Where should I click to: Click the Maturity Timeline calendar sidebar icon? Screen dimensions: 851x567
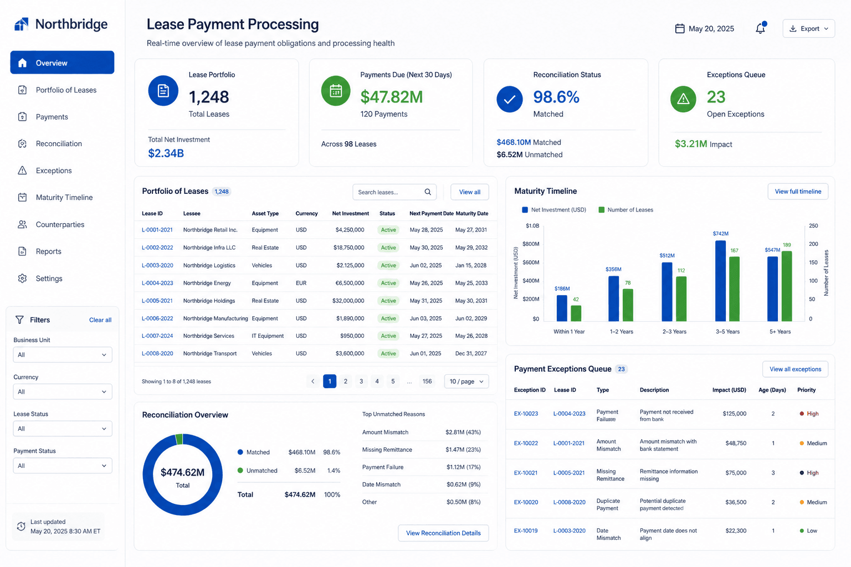tap(22, 197)
